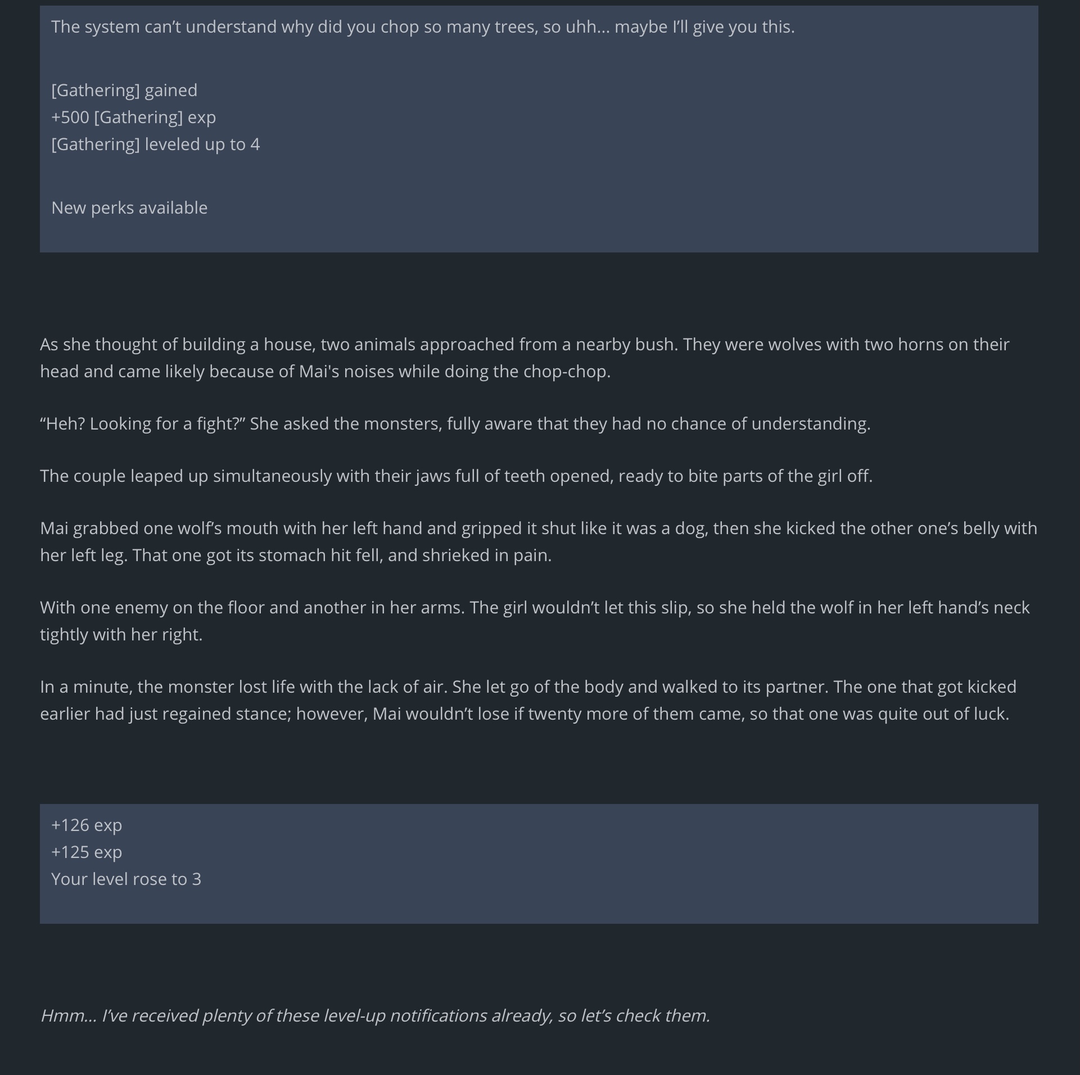Click the "+126 exp" line

coord(87,825)
